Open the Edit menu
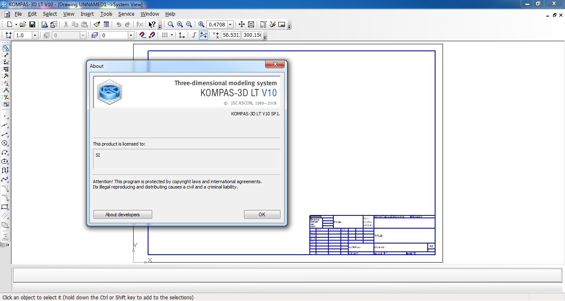This screenshot has width=565, height=301. coord(32,14)
